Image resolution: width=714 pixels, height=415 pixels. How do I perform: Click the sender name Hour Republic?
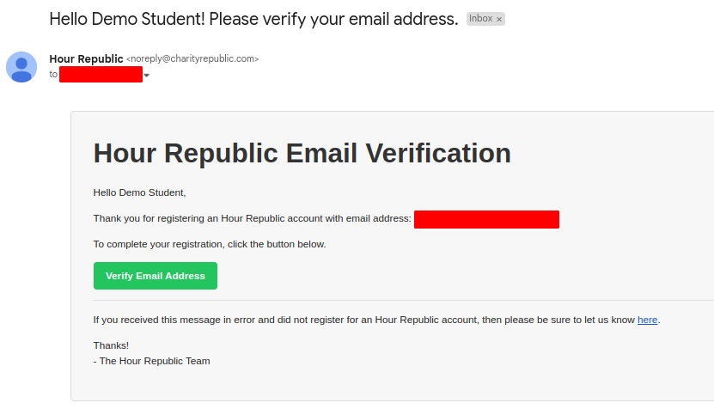click(x=86, y=58)
